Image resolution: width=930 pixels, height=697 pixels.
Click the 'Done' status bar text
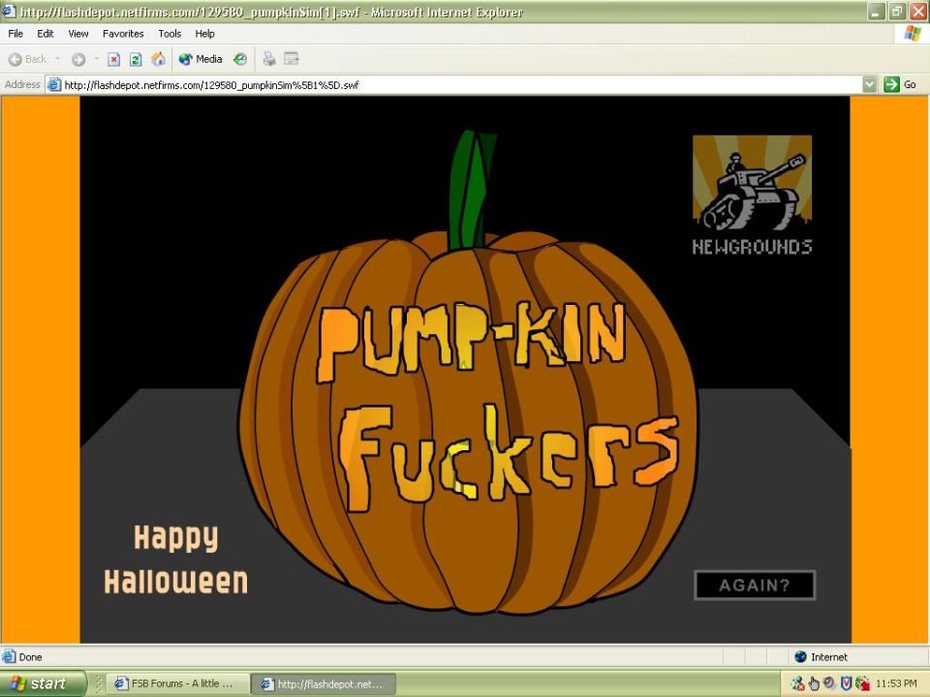pos(30,656)
